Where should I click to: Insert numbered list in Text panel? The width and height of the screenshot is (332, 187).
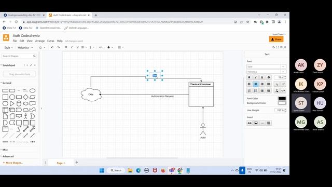[249, 91]
